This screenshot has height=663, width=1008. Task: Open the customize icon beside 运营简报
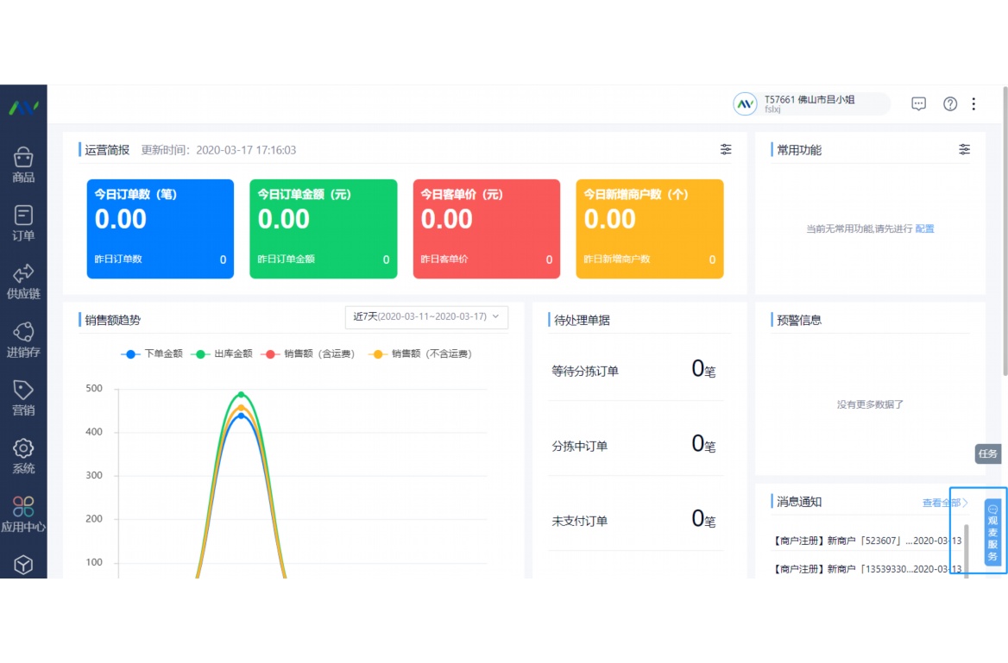[x=726, y=149]
